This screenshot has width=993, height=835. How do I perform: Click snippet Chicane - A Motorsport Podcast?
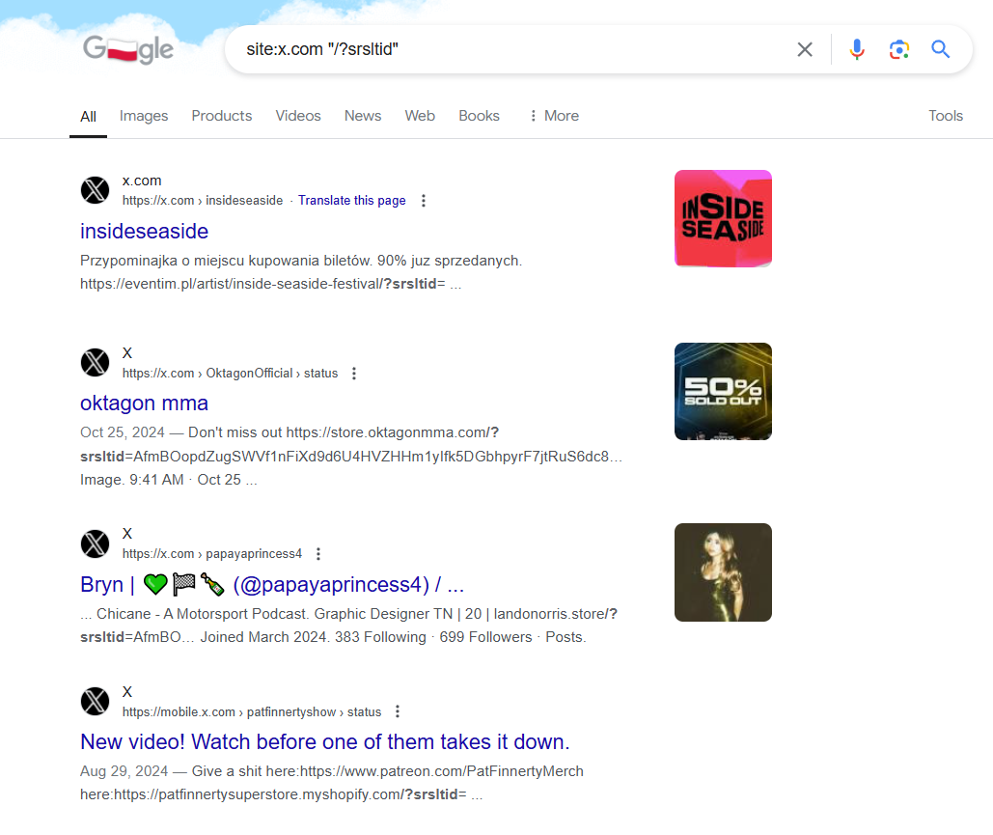(x=204, y=614)
